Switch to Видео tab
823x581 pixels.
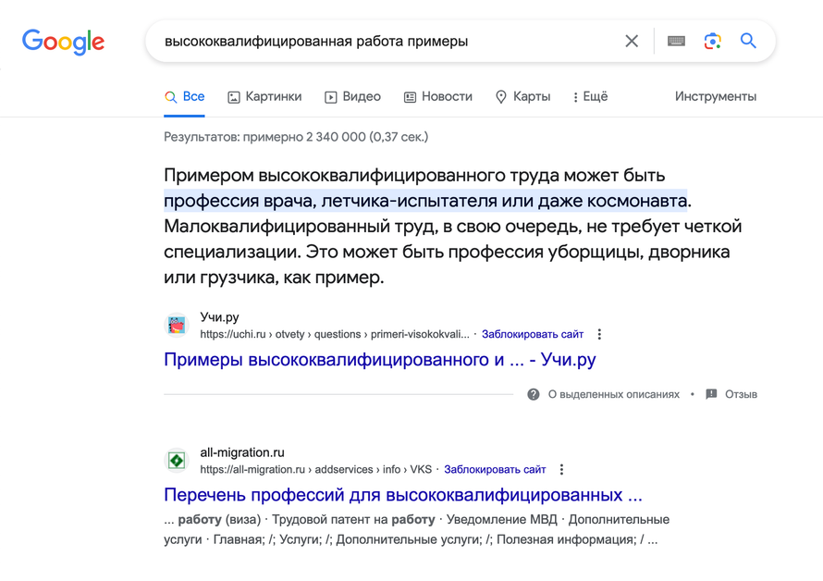tap(352, 96)
